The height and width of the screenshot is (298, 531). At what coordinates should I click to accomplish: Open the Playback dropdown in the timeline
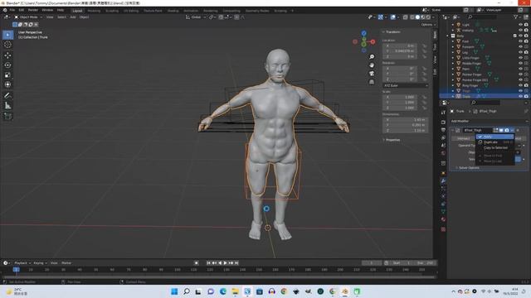point(22,263)
